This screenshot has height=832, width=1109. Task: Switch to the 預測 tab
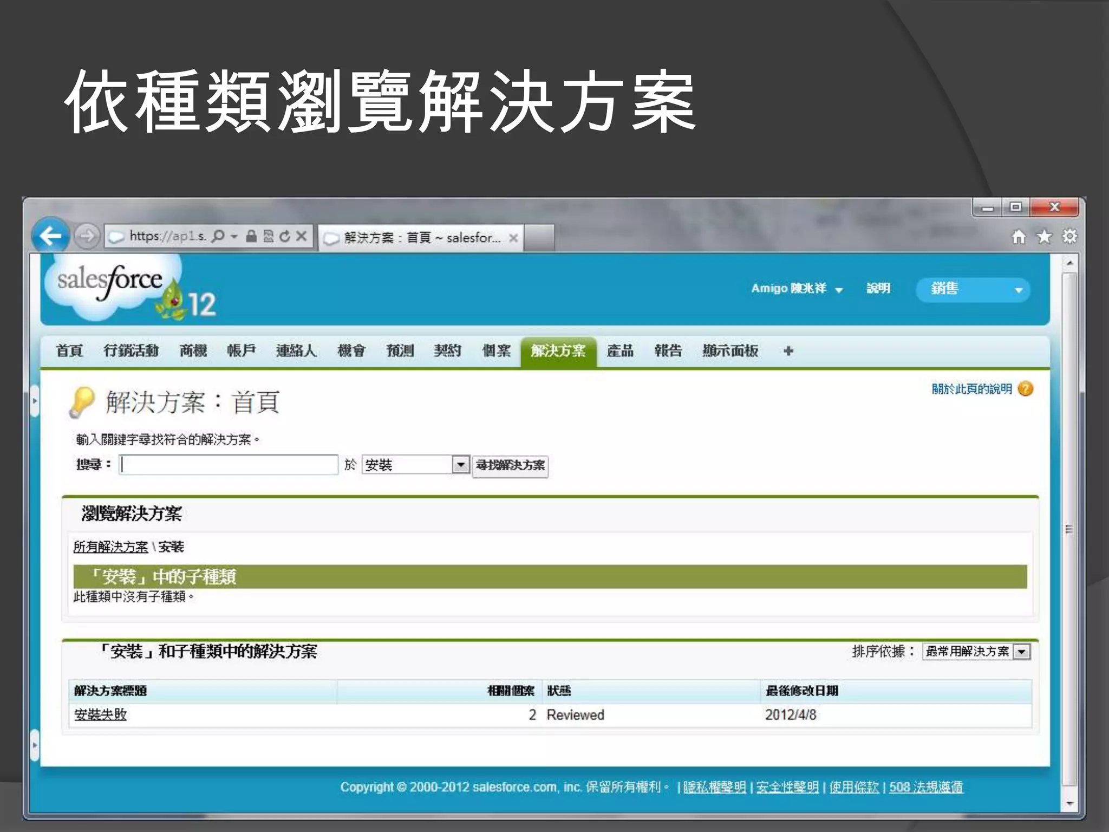(x=400, y=351)
